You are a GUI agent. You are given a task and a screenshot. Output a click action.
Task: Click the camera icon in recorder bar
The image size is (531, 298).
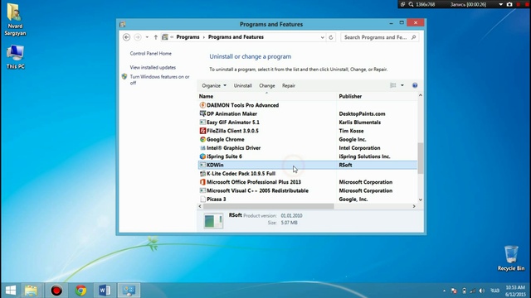509,4
